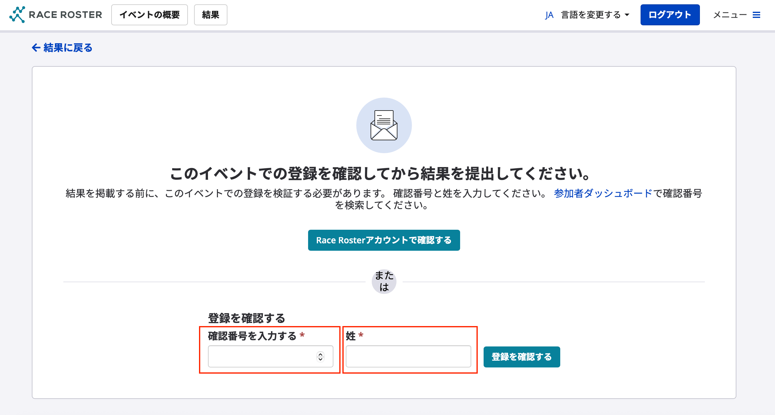Click the down arrow in the confirmation number stepper
This screenshot has width=775, height=415.
320,359
